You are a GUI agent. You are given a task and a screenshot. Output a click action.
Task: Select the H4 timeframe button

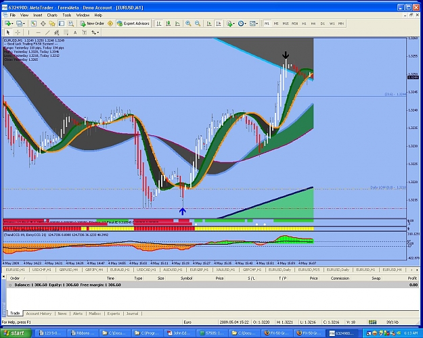(x=313, y=24)
